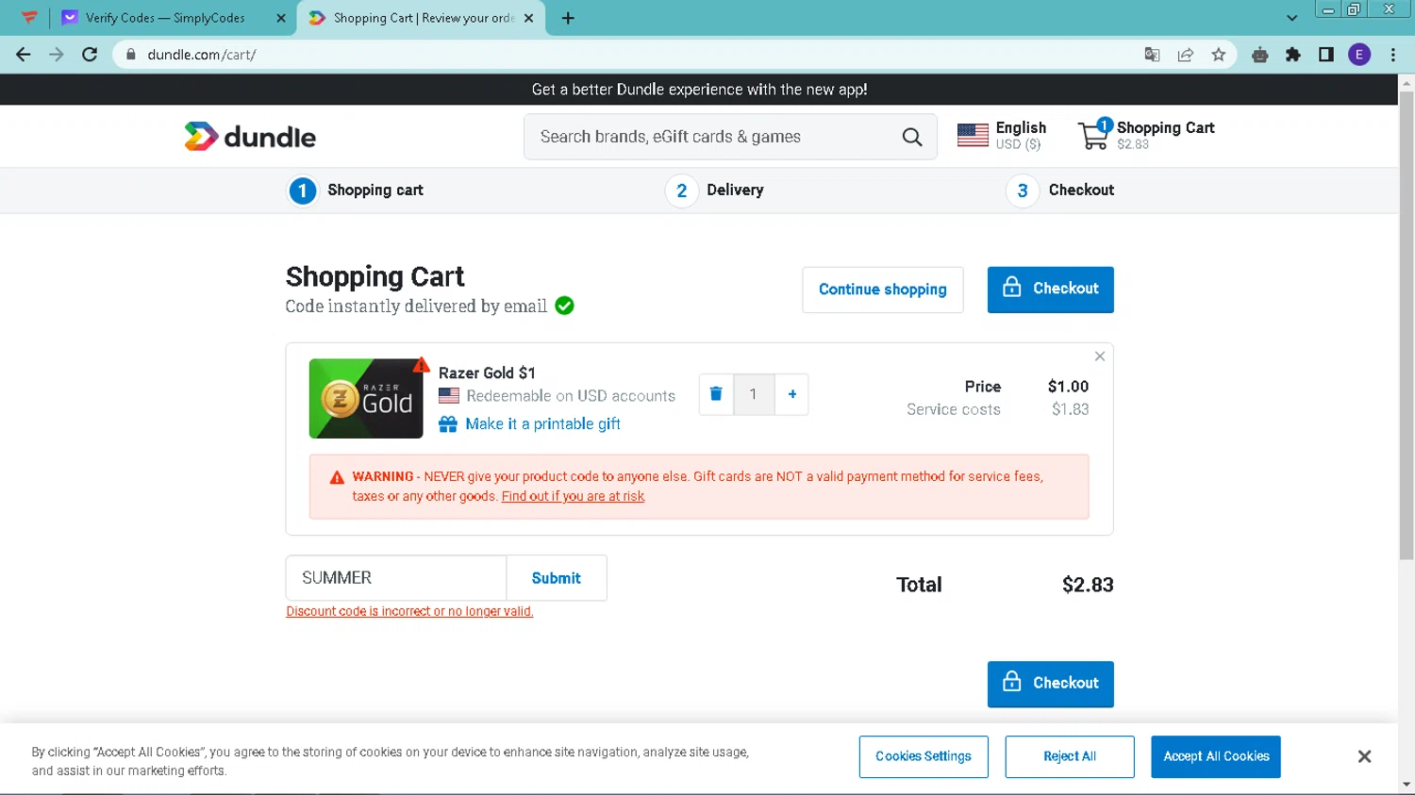
Task: Go to step 1 Shopping cart
Action: 356,190
